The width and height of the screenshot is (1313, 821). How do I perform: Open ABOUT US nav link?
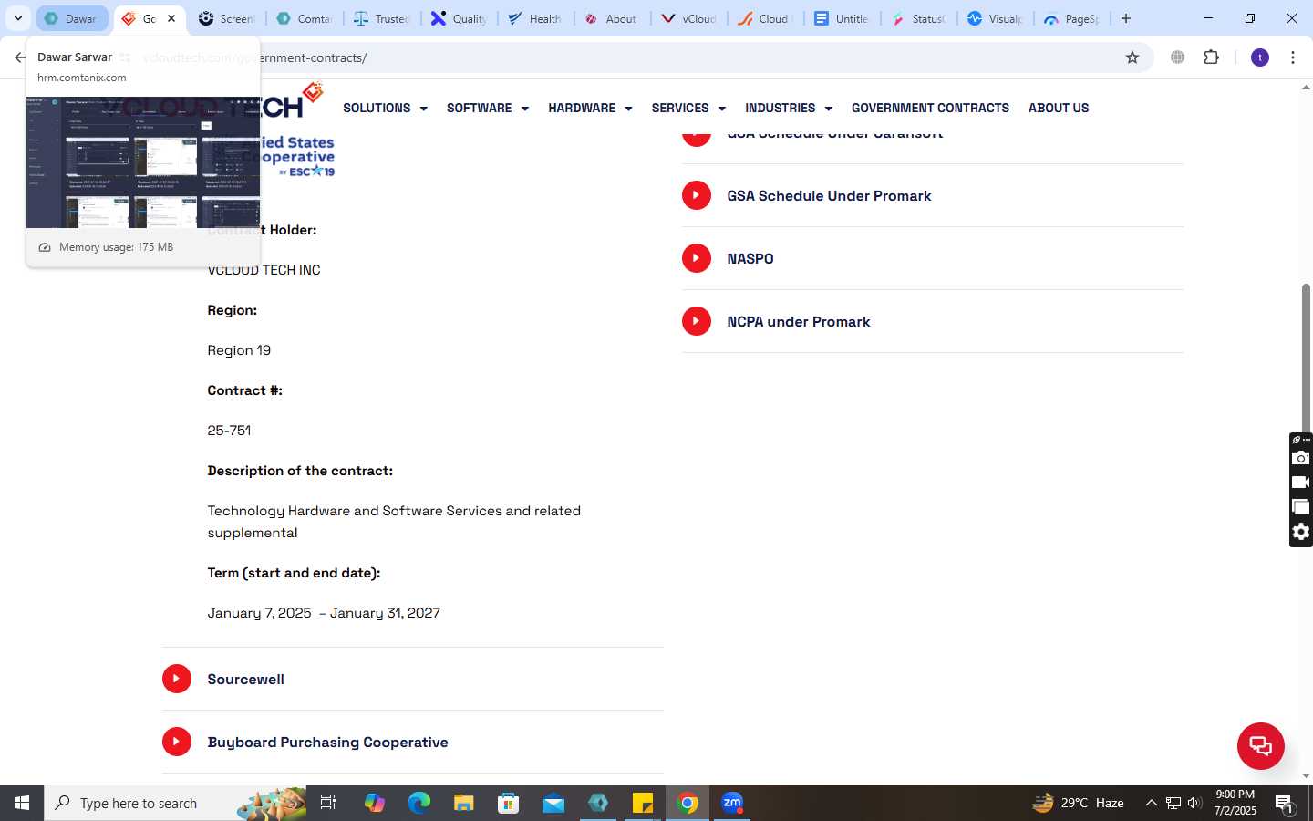click(x=1059, y=108)
